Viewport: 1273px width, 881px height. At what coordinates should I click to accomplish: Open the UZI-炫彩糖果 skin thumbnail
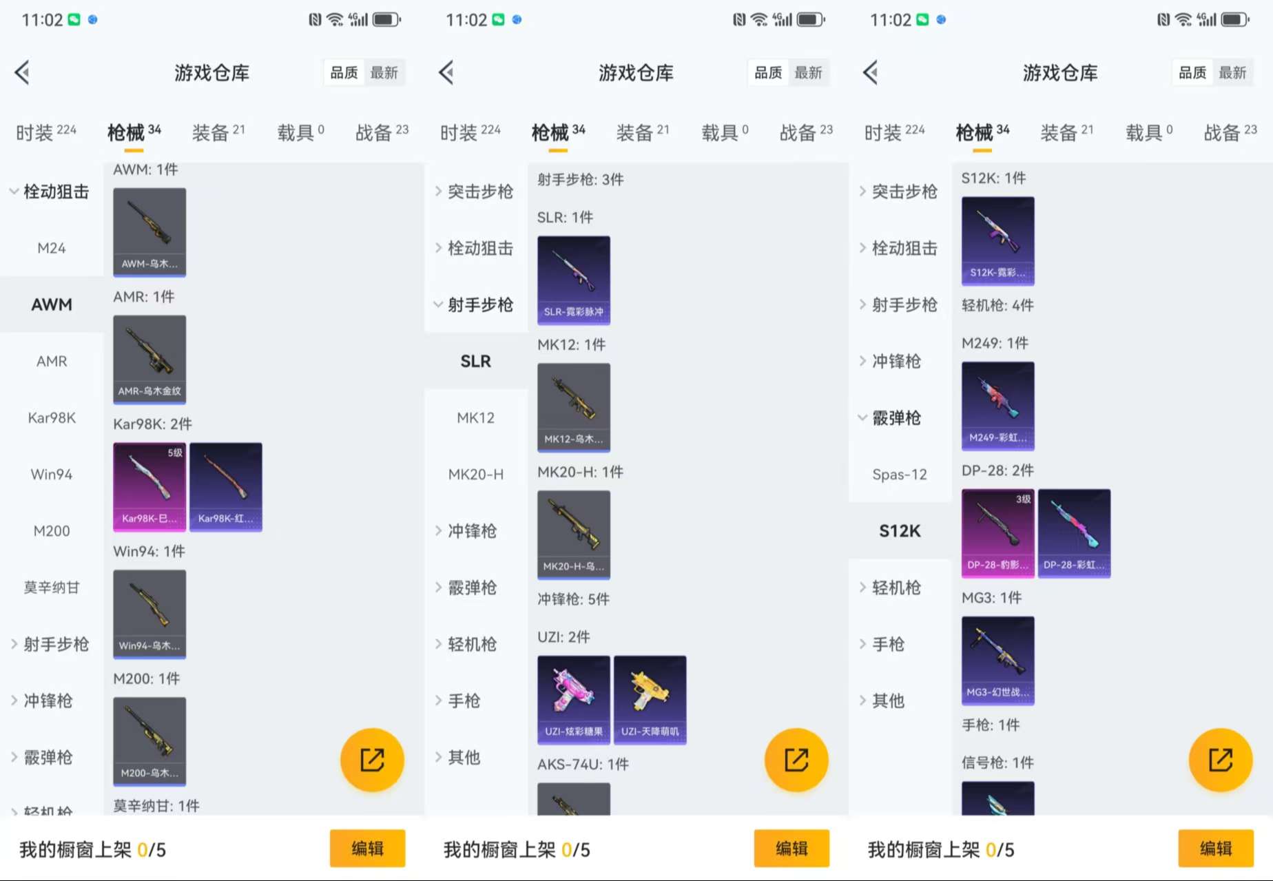574,700
